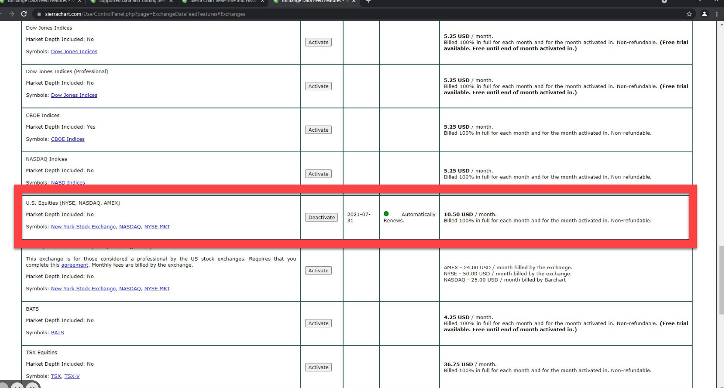
Task: Open the Chrome profile icon
Action: [704, 14]
